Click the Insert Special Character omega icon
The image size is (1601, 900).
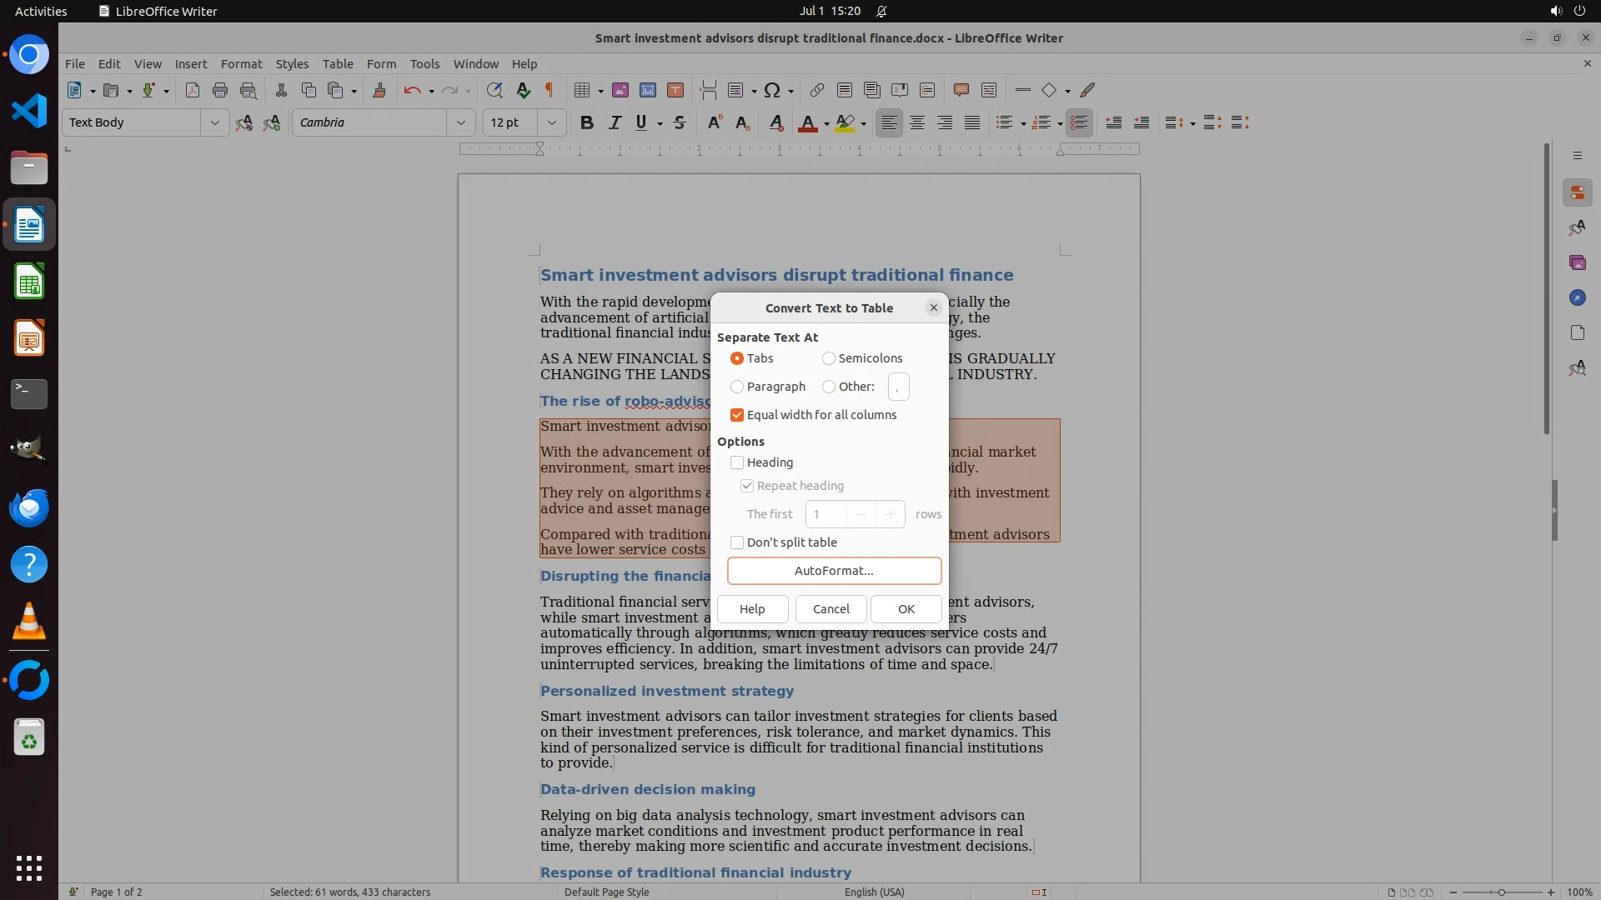click(x=772, y=90)
